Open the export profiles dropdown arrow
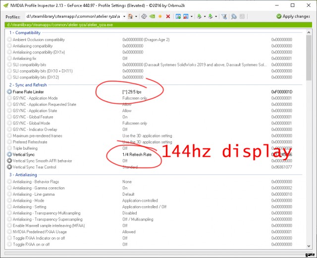The height and width of the screenshot is (258, 317). click(x=206, y=16)
